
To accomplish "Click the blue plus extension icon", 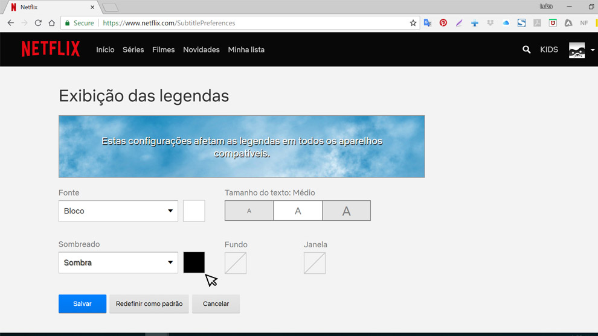I will 474,24.
